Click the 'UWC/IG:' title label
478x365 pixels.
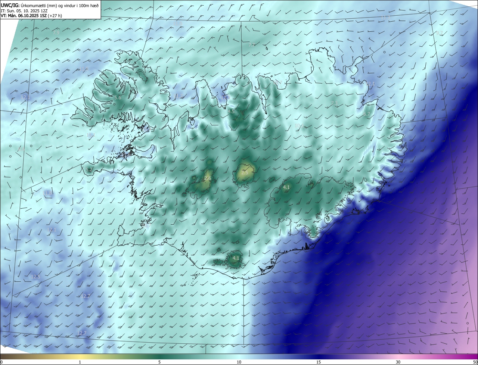coord(10,5)
